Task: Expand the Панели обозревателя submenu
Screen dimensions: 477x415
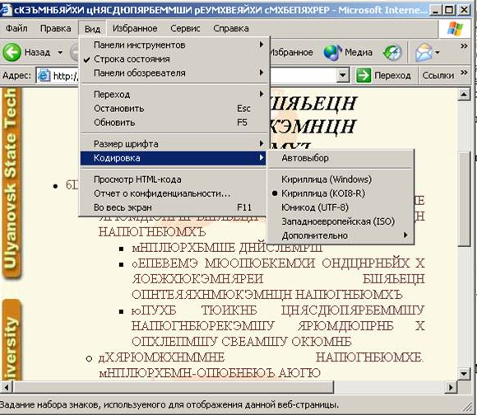Action: coord(174,73)
